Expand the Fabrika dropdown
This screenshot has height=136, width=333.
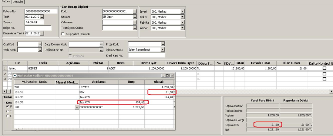point(182,23)
